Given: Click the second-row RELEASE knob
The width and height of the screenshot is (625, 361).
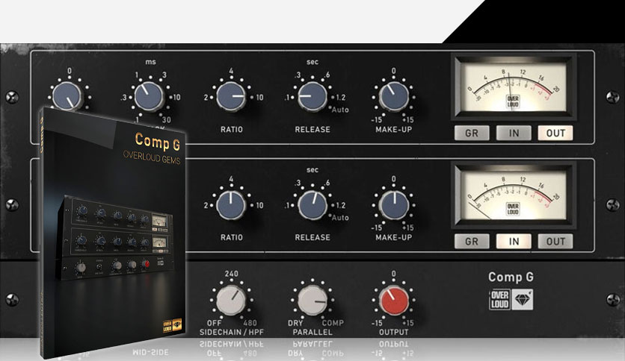Looking at the screenshot, I should point(312,205).
